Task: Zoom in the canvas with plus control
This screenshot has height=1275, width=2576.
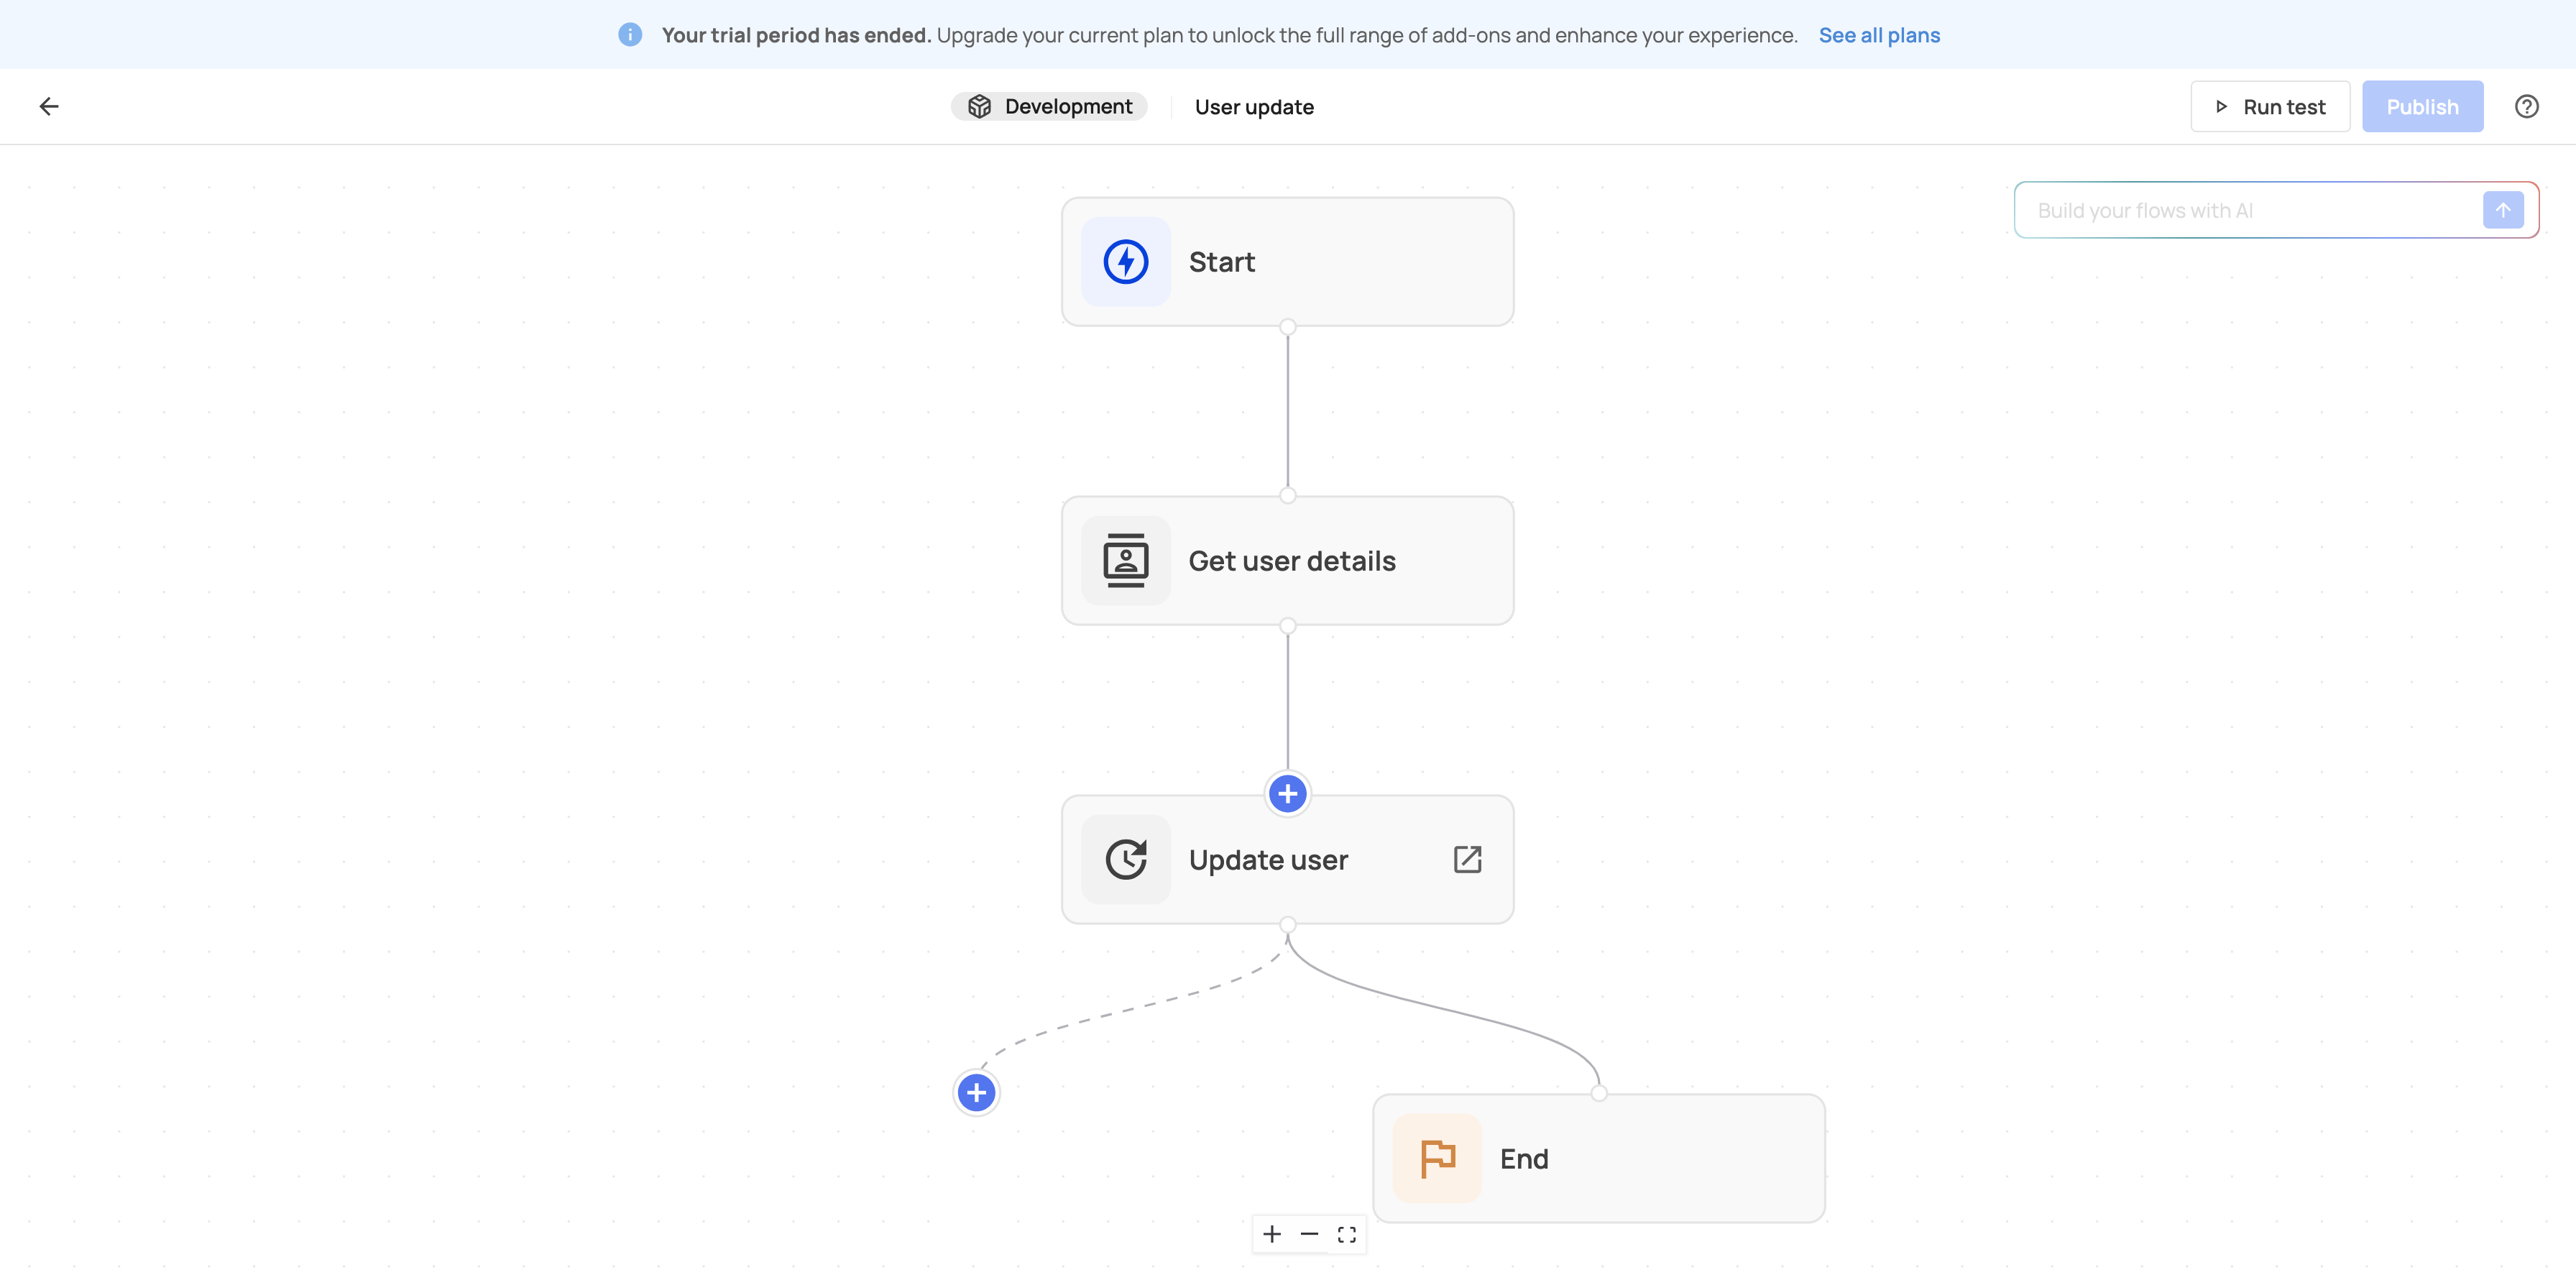Action: (1272, 1234)
